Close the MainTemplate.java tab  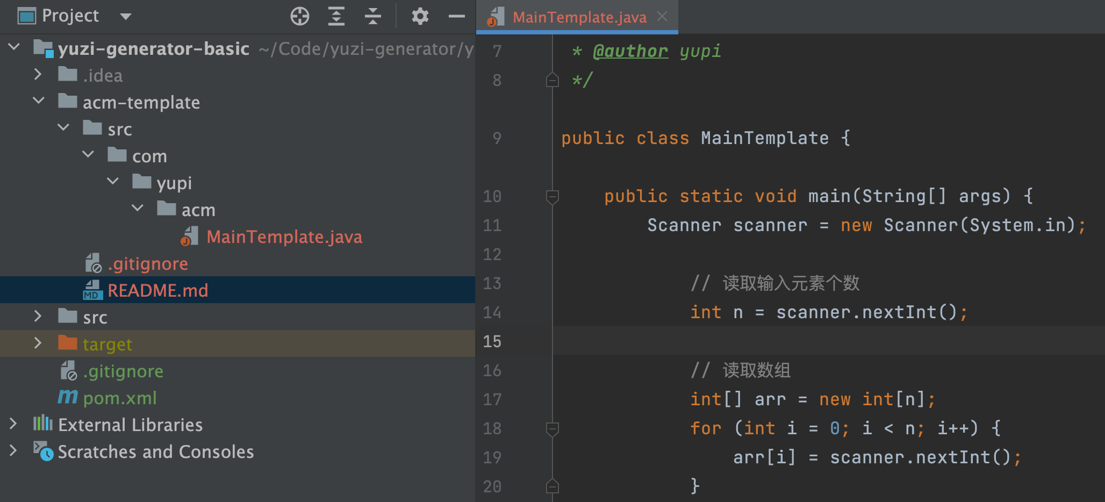(662, 17)
